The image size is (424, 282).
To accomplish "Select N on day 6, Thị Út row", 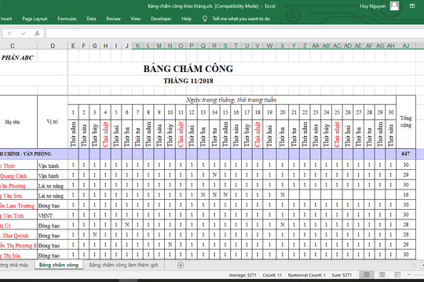I will 127,225.
